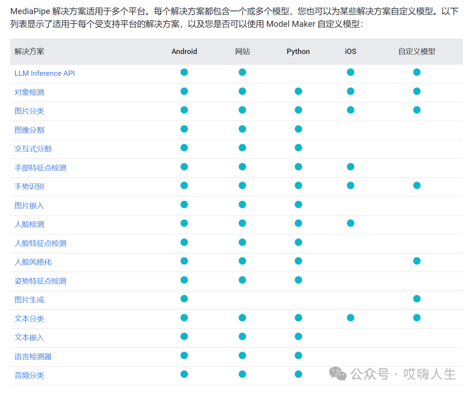Open the 人脸特征点检测 link

coord(40,243)
